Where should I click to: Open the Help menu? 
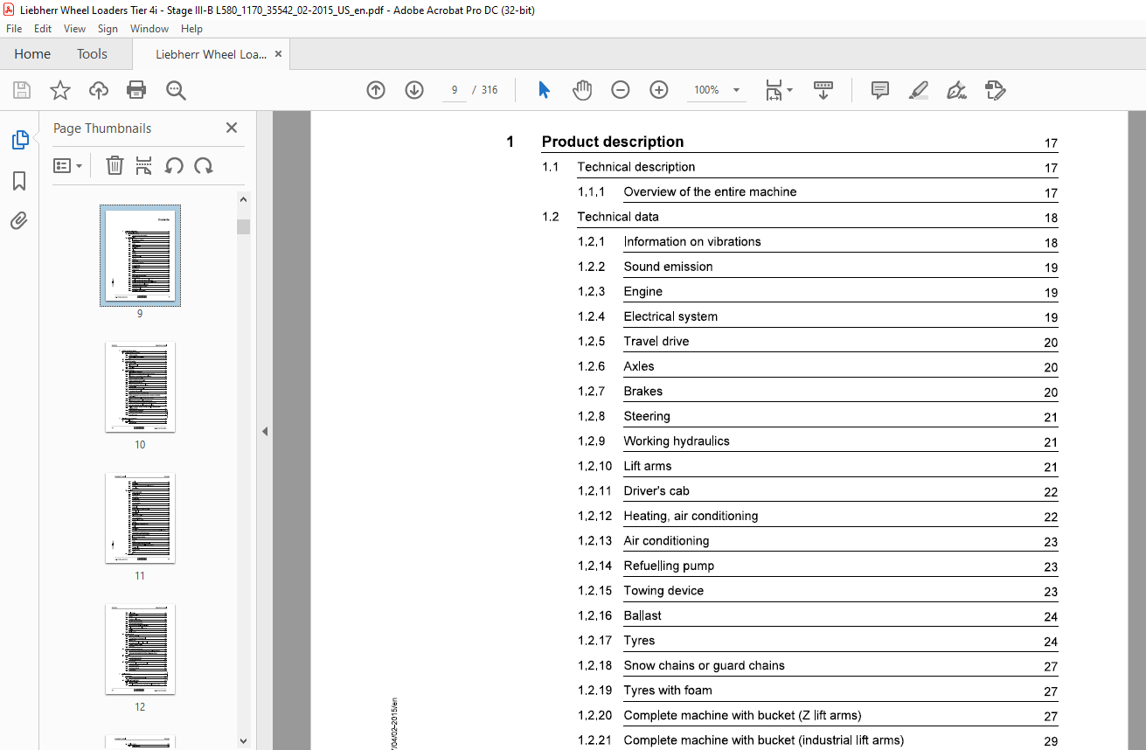(x=191, y=29)
